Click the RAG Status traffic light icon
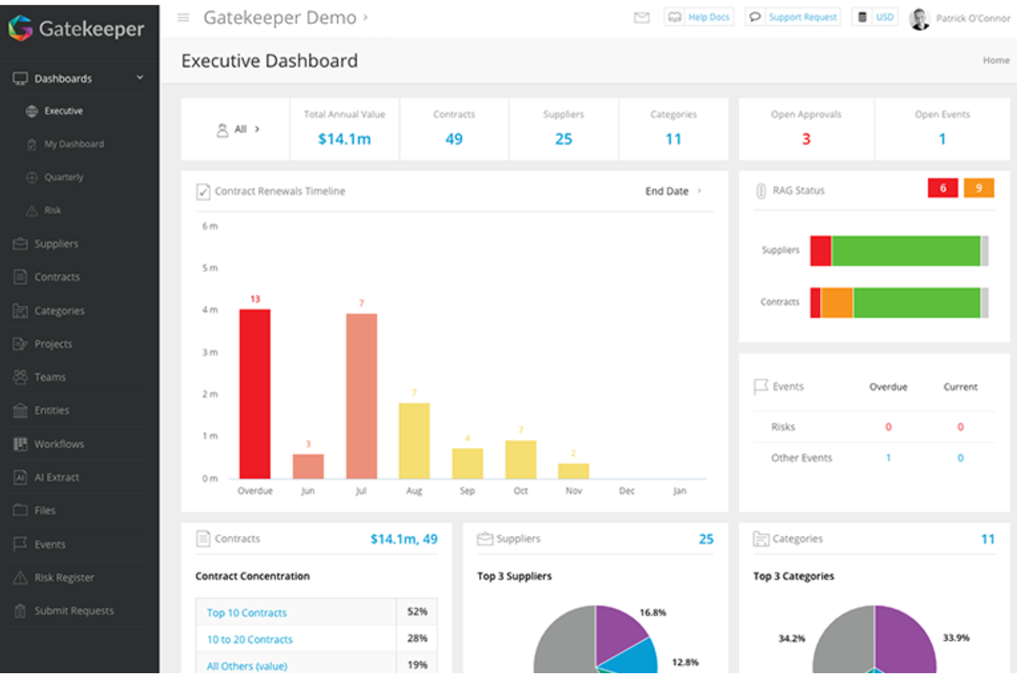 (x=761, y=191)
